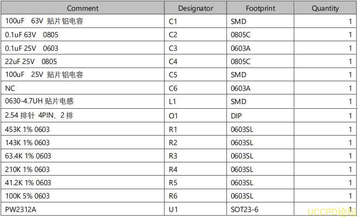Select the 0.1uF 63V 0805 comment cell
This screenshot has width=358, height=217.
point(32,35)
